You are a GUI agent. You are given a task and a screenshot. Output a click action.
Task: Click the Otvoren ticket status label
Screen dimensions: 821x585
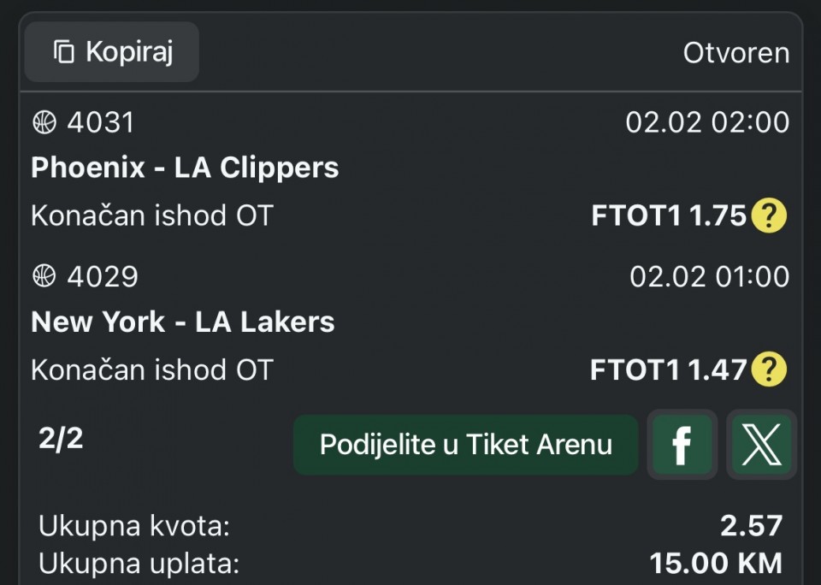click(x=735, y=53)
